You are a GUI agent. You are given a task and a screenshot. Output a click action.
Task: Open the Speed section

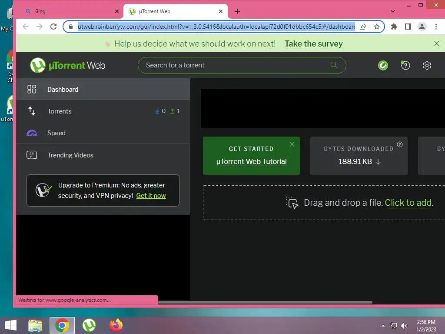click(x=103, y=133)
